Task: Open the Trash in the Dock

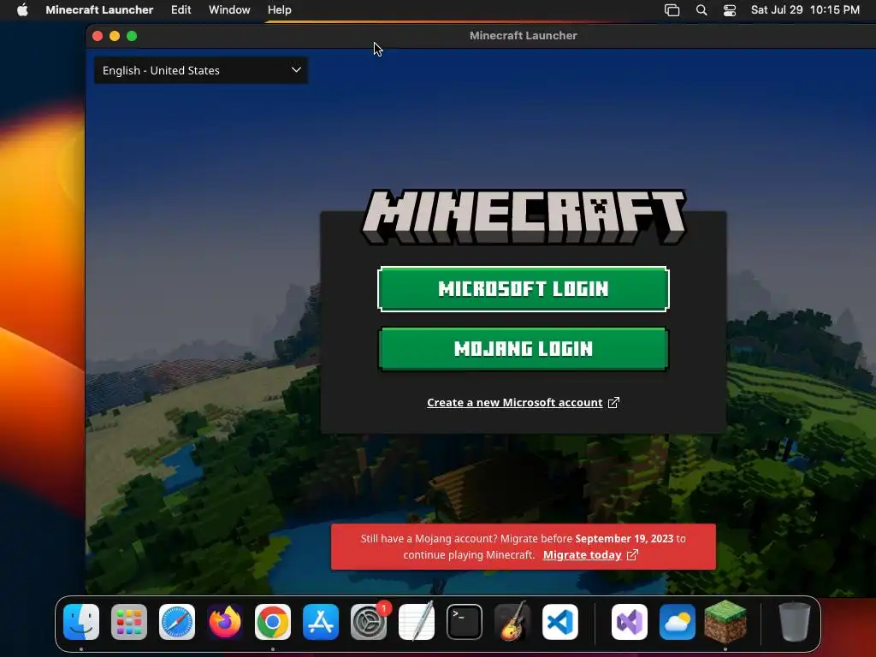Action: (x=795, y=622)
